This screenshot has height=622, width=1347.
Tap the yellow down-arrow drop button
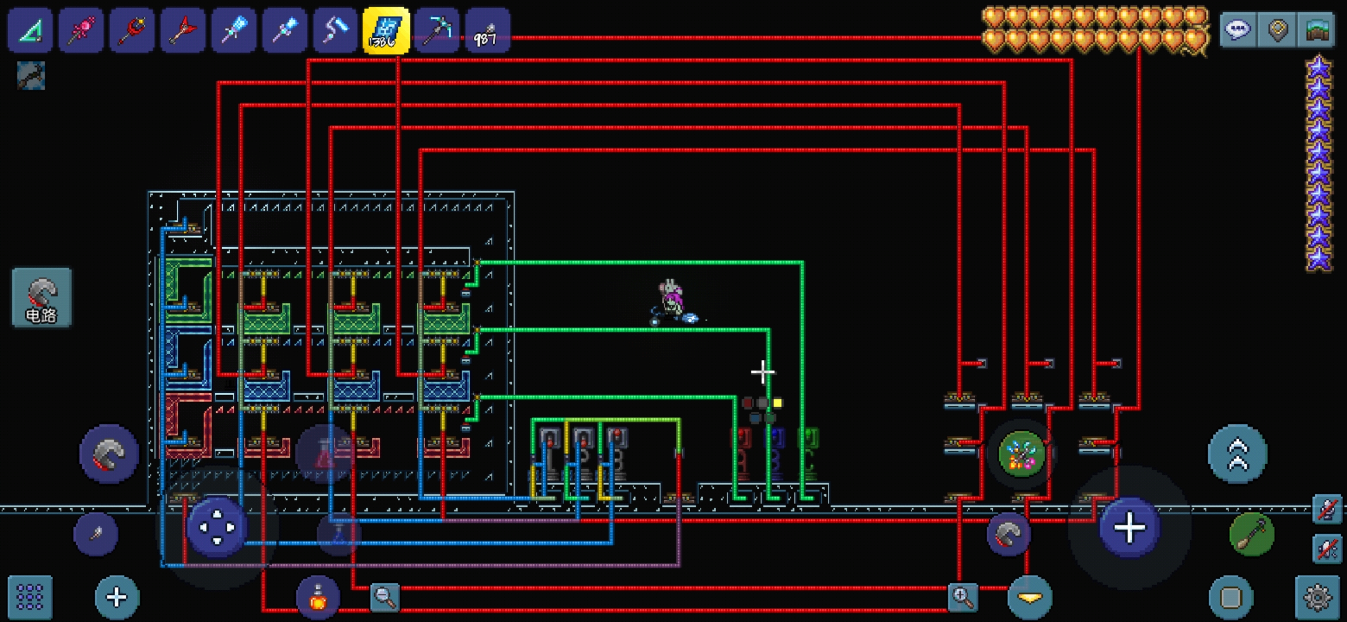tap(1030, 597)
